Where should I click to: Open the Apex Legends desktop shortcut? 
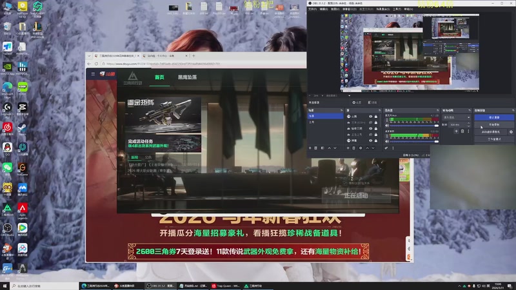coord(23,211)
